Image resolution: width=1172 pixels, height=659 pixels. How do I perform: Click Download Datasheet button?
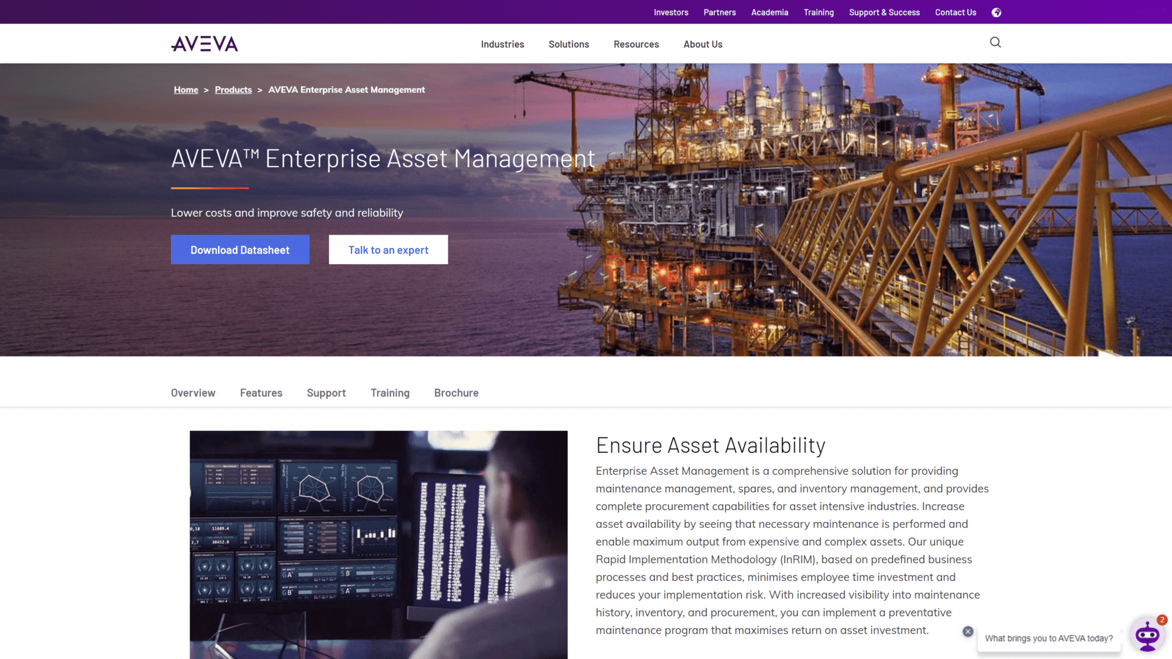(x=240, y=248)
